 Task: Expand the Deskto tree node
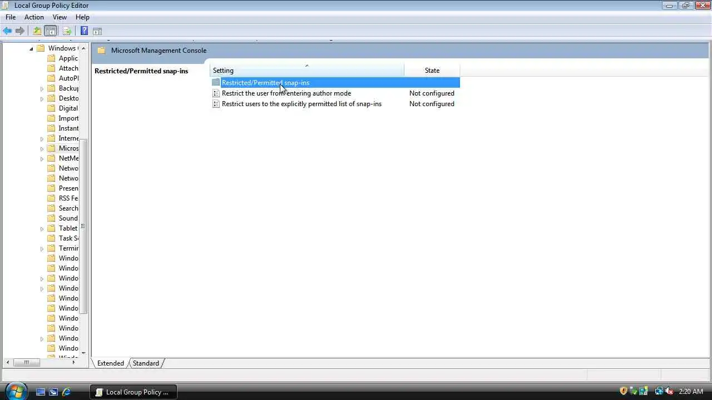(42, 99)
